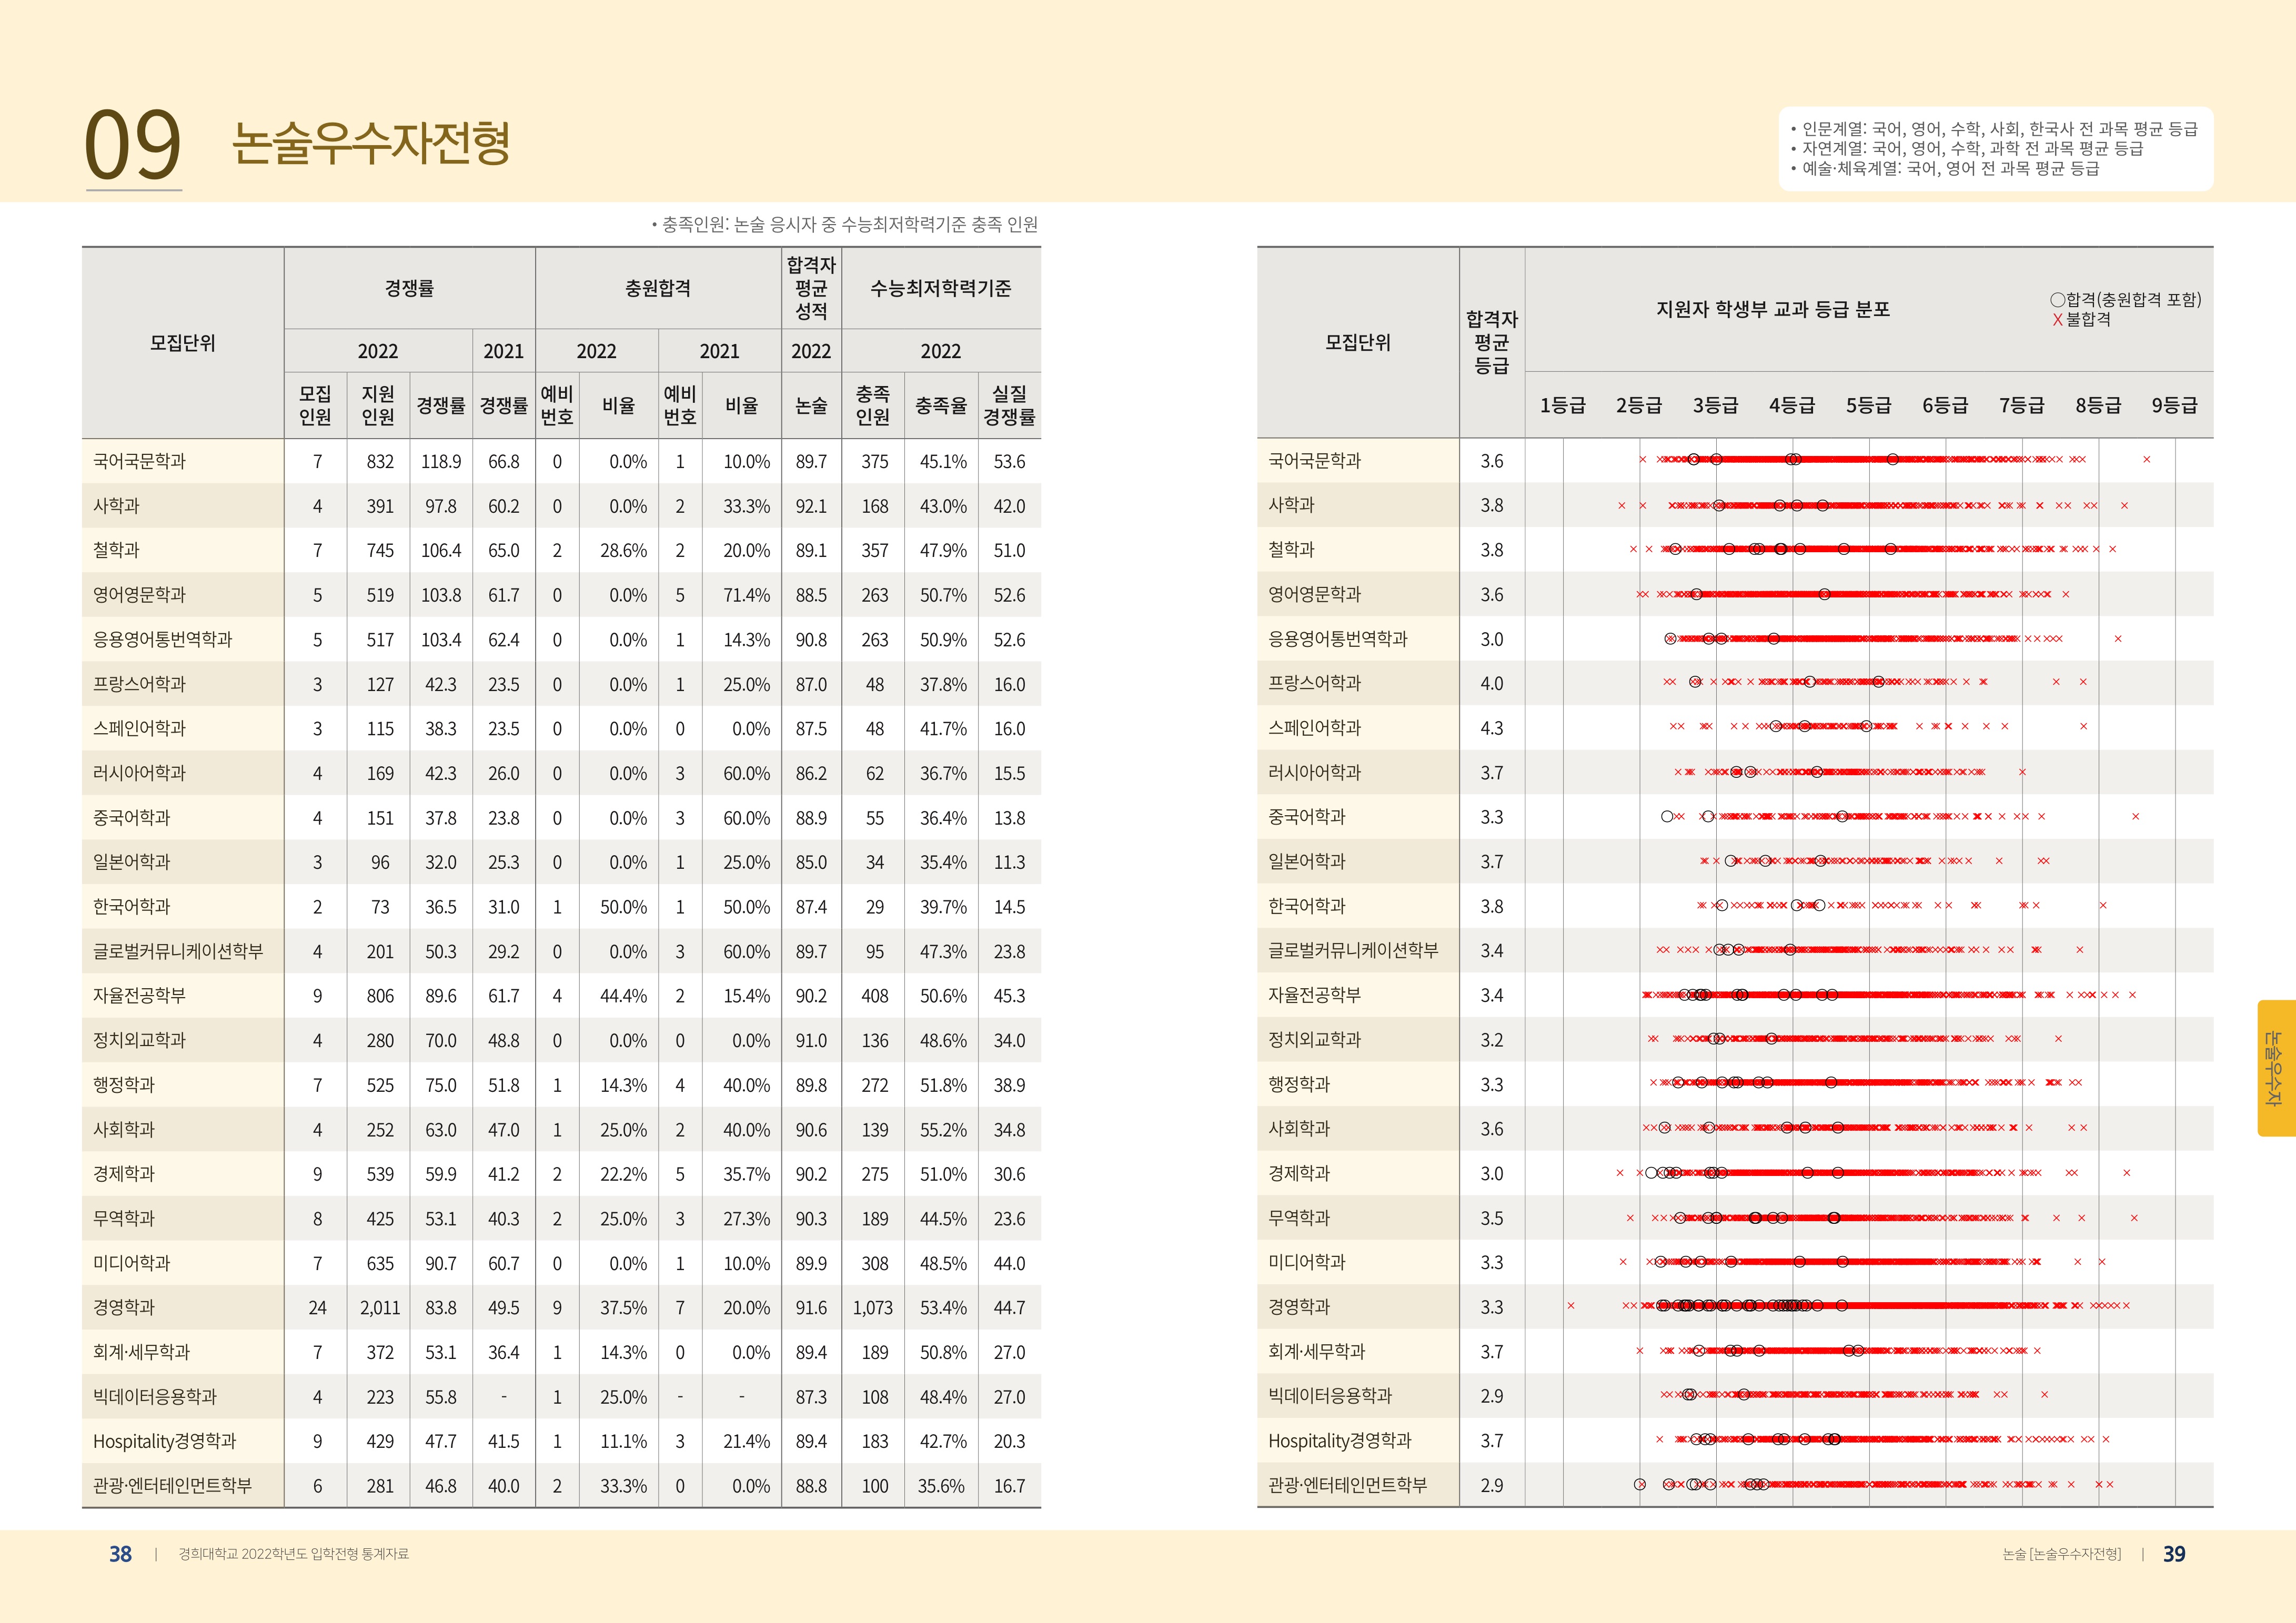The image size is (2296, 1623).
Task: Click the 1등급 column header in chart
Action: [1562, 405]
